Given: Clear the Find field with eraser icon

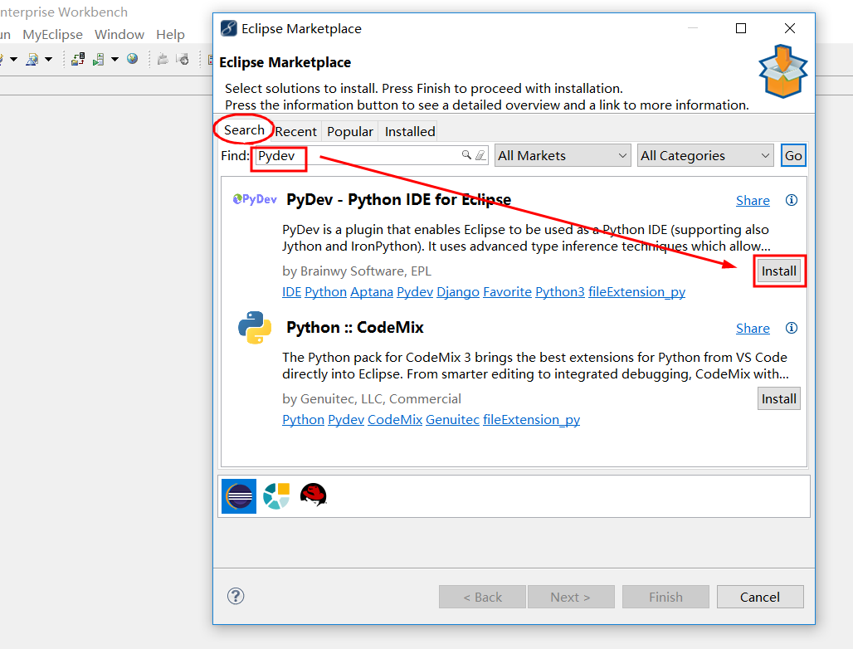Looking at the screenshot, I should coord(480,155).
